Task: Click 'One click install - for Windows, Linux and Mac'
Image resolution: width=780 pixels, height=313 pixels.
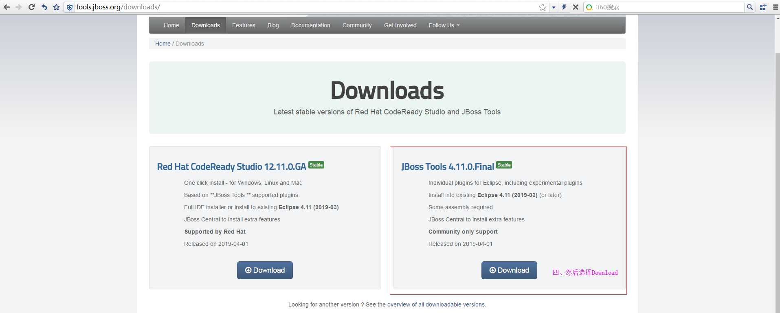Action: [243, 183]
